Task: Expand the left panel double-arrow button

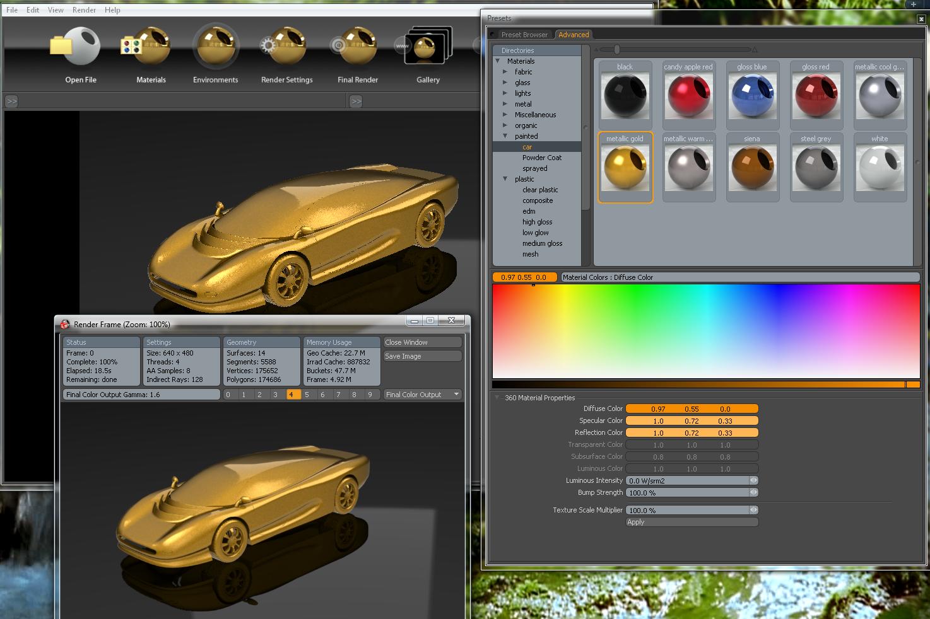Action: pos(11,101)
